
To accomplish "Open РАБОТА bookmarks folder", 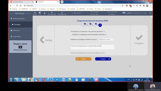I will pyautogui.click(x=33, y=9).
